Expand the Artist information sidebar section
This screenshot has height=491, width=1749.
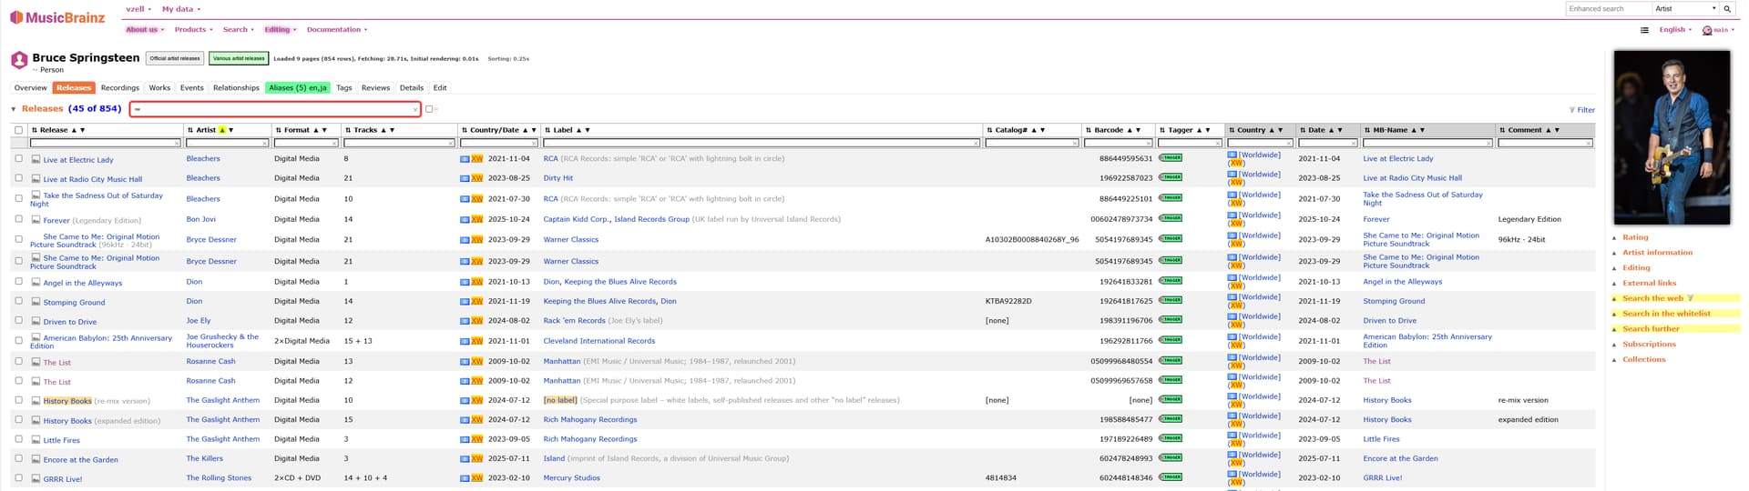click(x=1656, y=253)
